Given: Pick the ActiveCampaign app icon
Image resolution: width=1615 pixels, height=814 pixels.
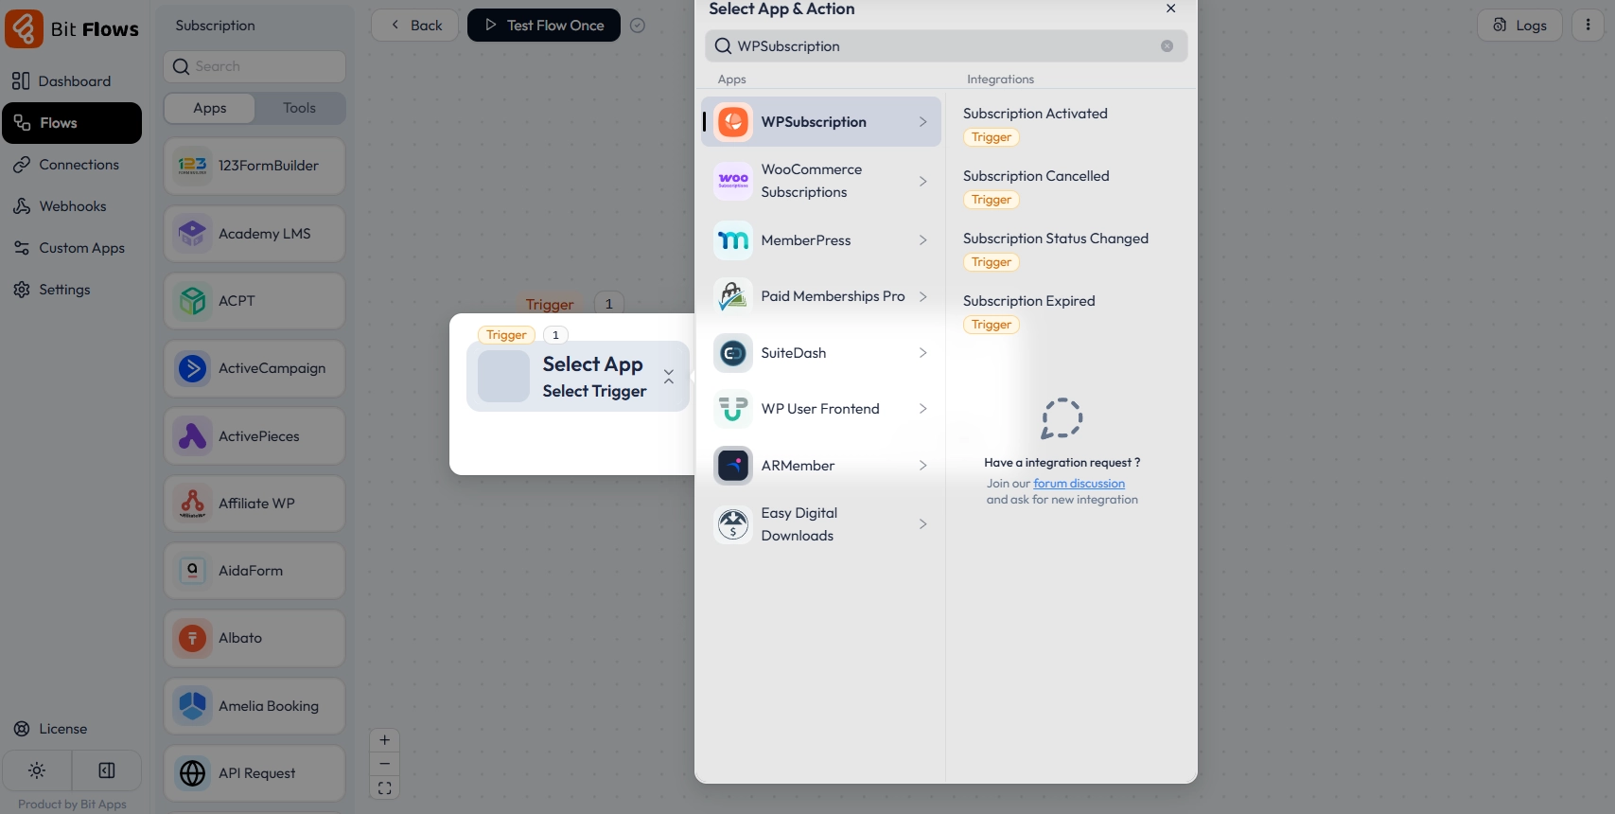Looking at the screenshot, I should point(193,368).
